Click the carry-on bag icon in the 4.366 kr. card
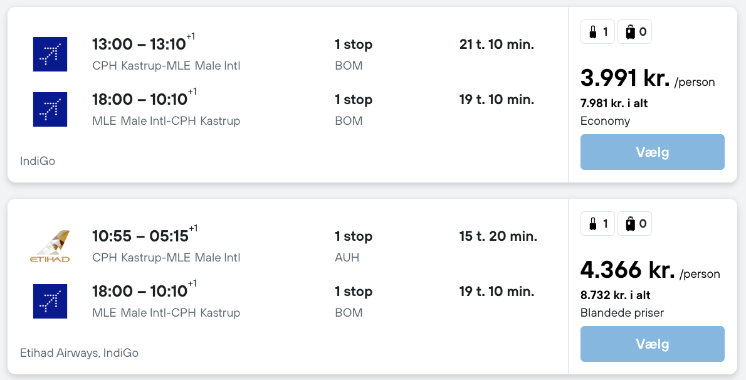746x380 pixels. [x=592, y=224]
